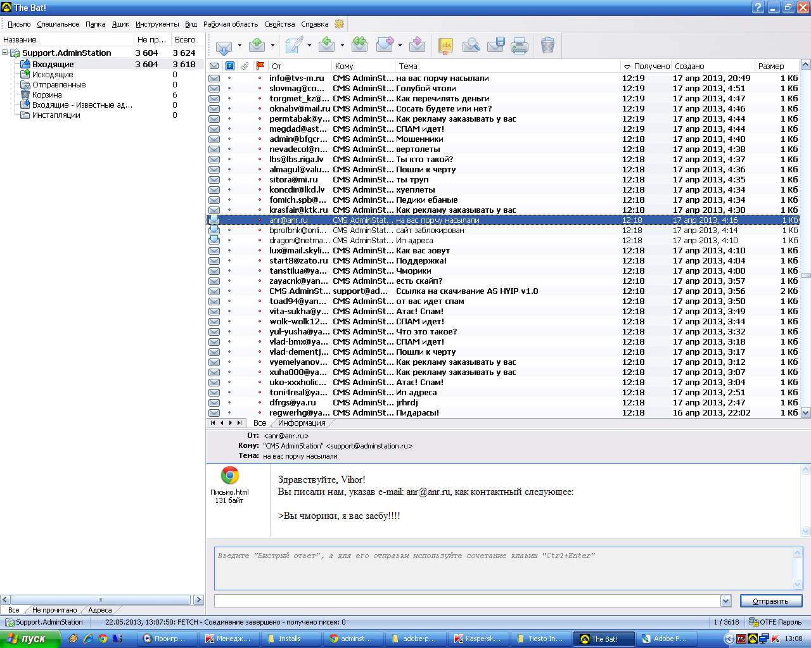
Task: Delete the message using the trash can icon
Action: tap(548, 45)
